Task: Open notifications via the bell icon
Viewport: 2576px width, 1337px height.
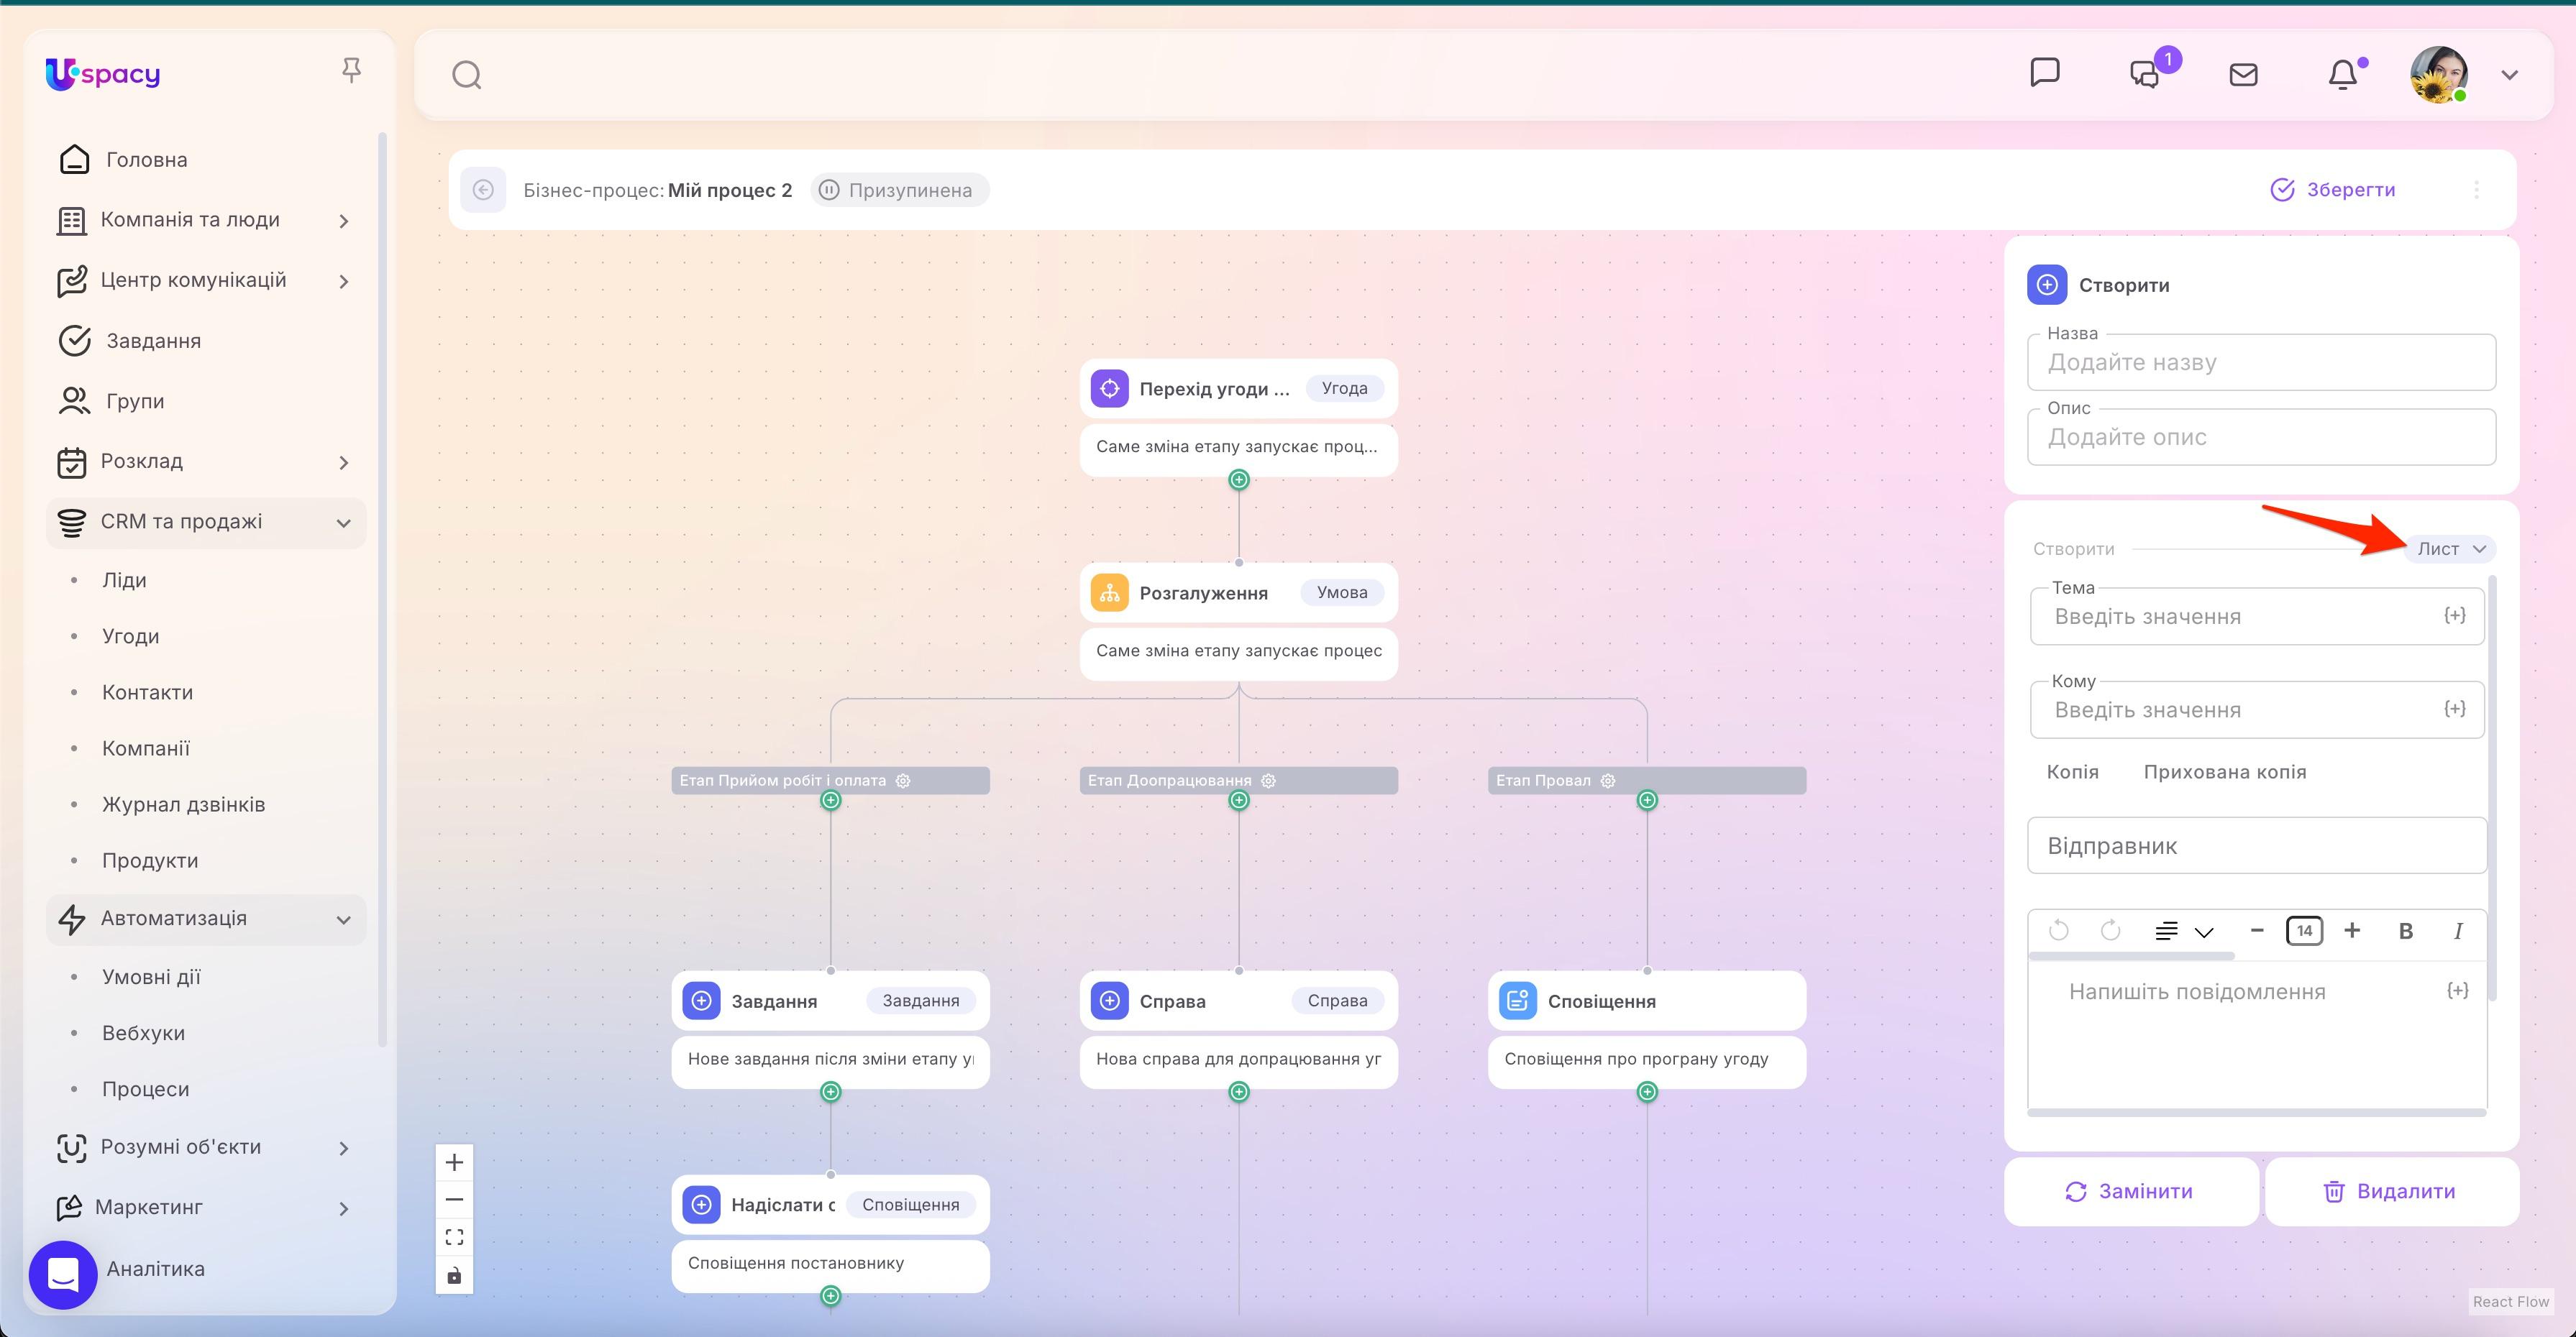Action: (2344, 73)
